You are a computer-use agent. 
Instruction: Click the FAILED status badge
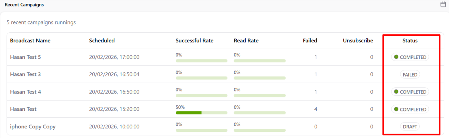410,75
